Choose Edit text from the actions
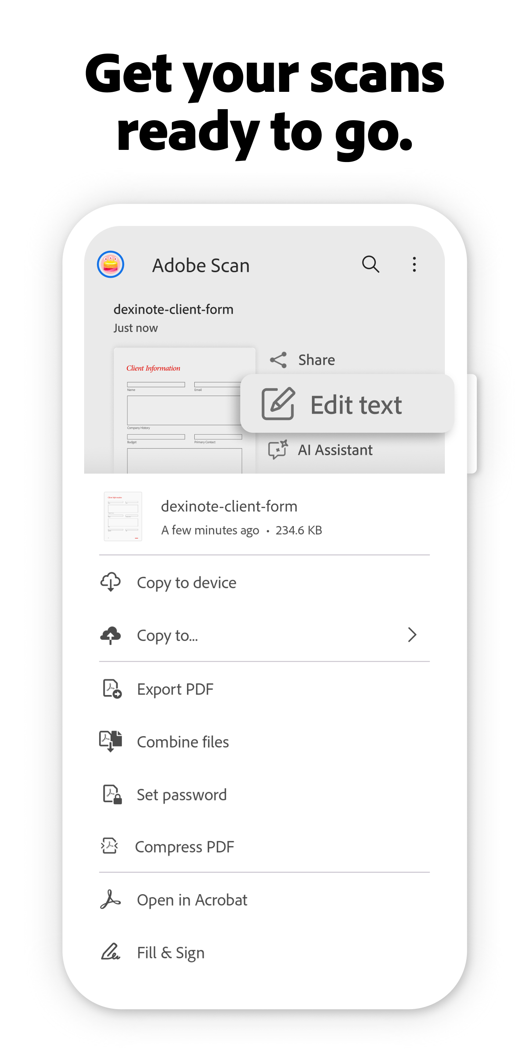The height and width of the screenshot is (1058, 529). (347, 403)
